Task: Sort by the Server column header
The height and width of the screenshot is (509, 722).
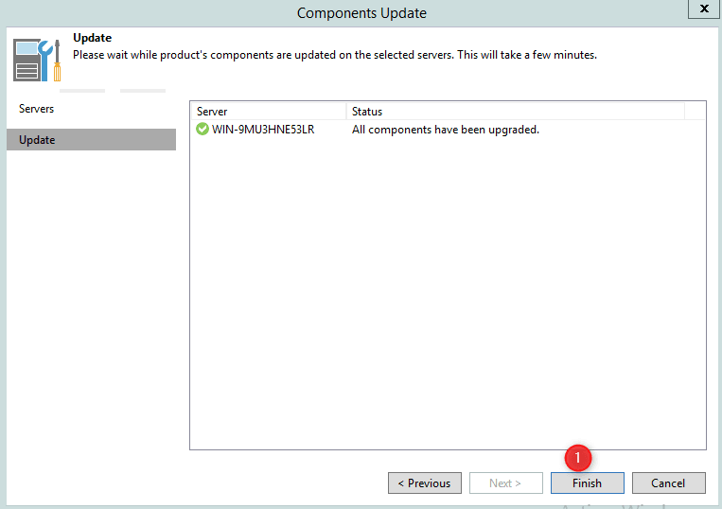Action: tap(267, 112)
